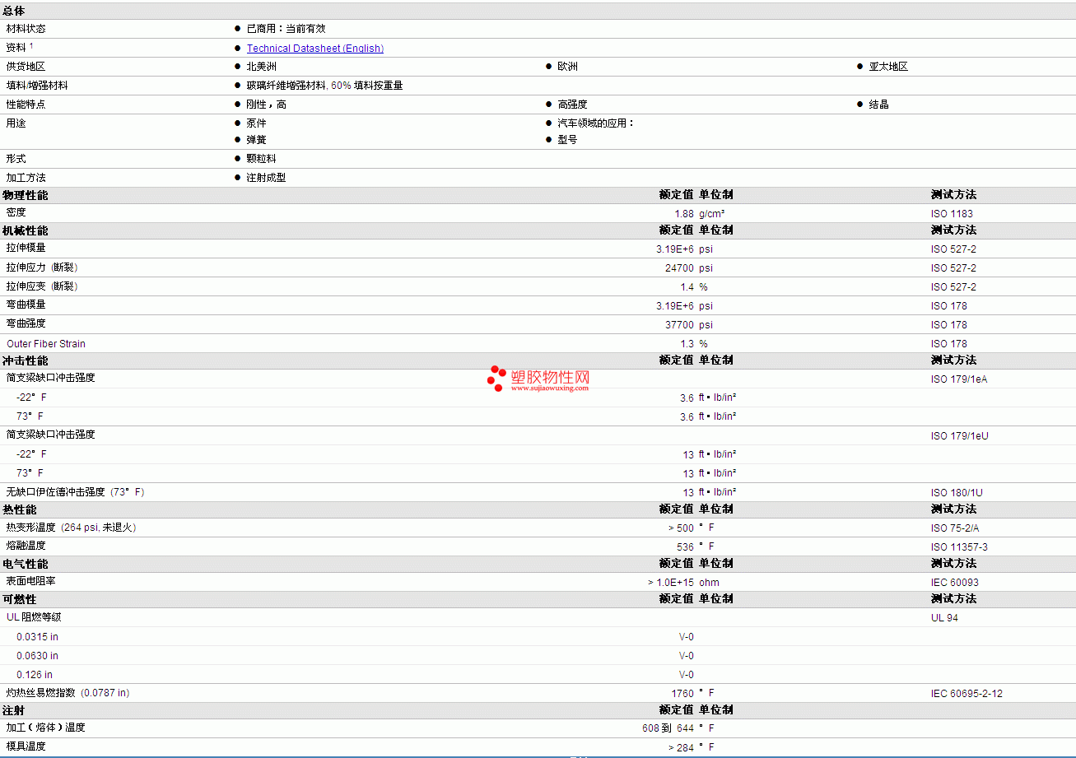The width and height of the screenshot is (1076, 758).
Task: Click the flexural strength value 37700
Action: (x=680, y=325)
